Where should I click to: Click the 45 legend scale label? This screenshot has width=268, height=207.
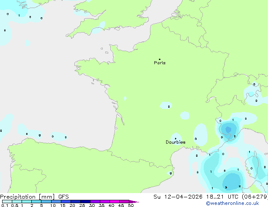(121, 205)
